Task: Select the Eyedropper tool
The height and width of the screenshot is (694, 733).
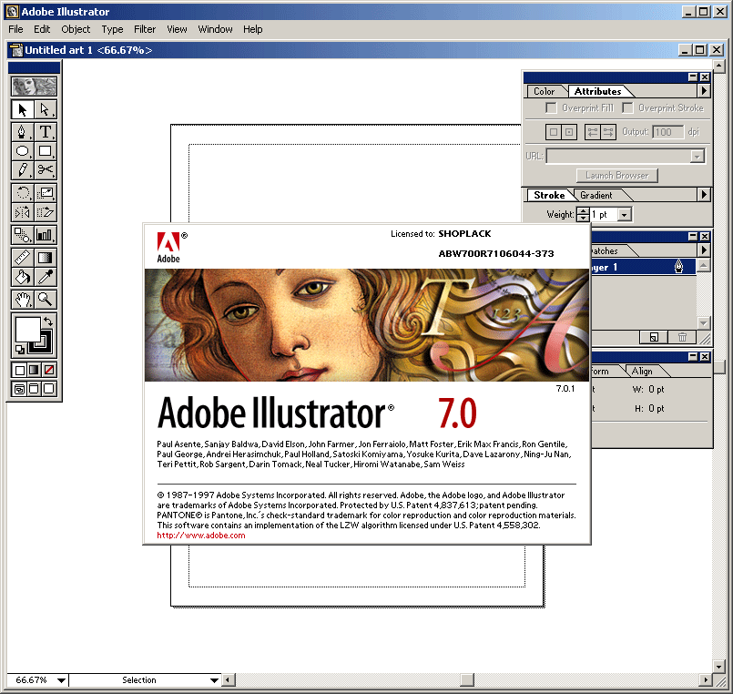Action: pyautogui.click(x=46, y=277)
